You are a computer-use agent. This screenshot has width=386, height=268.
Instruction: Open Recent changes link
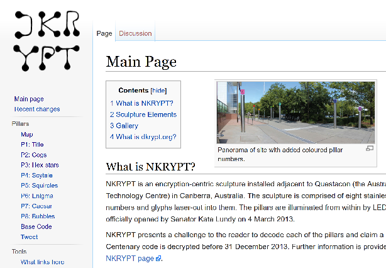(37, 109)
